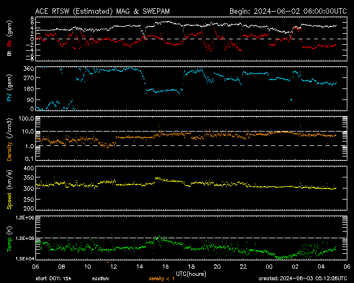Click the '00' hour tick on the time axis
The height and width of the screenshot is (283, 354).
269,266
